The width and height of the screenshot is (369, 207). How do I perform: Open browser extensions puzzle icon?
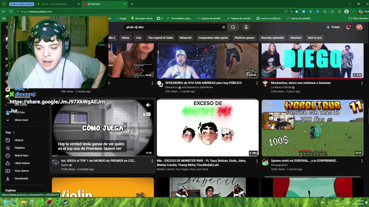click(x=325, y=11)
